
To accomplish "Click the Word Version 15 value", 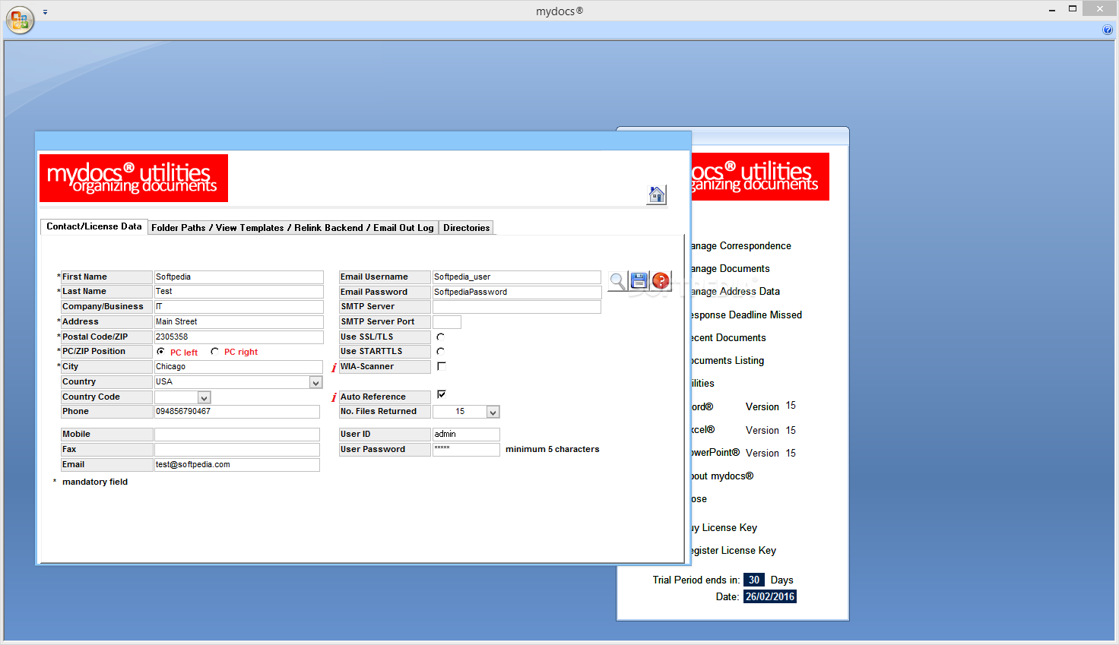I will click(791, 406).
